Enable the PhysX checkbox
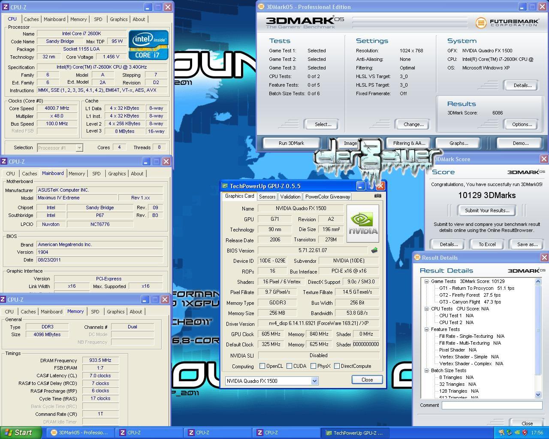The image size is (549, 439). click(x=313, y=366)
